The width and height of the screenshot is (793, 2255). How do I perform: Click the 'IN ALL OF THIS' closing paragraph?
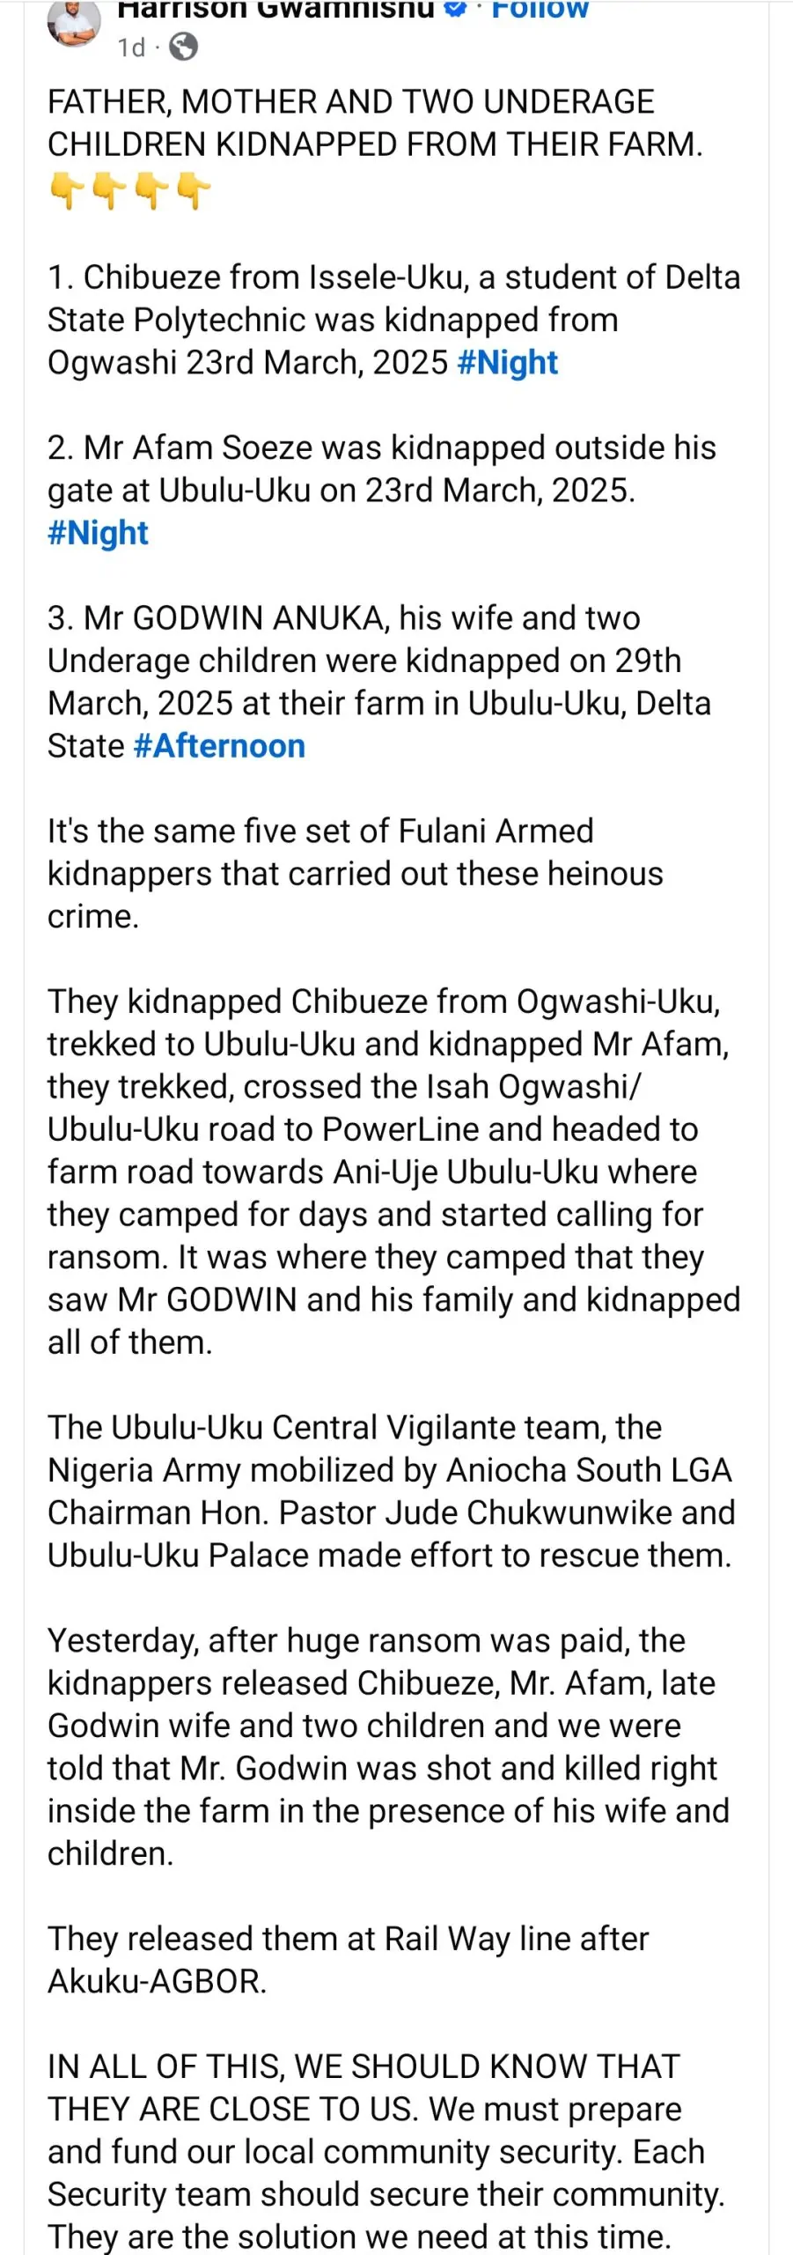[385, 2152]
